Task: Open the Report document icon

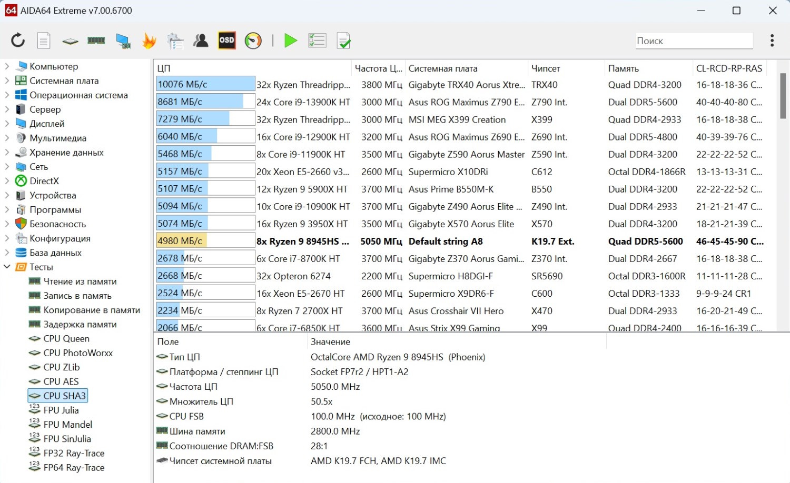Action: point(44,41)
